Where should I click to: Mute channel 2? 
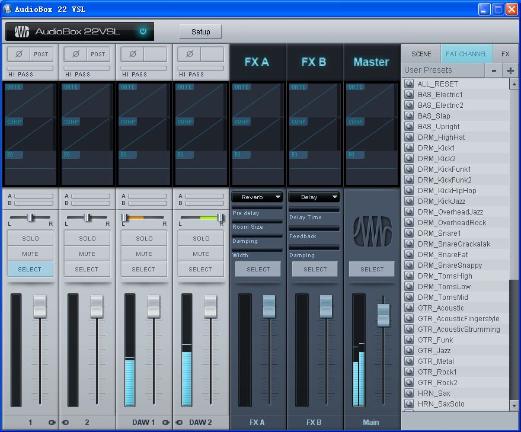click(x=87, y=254)
